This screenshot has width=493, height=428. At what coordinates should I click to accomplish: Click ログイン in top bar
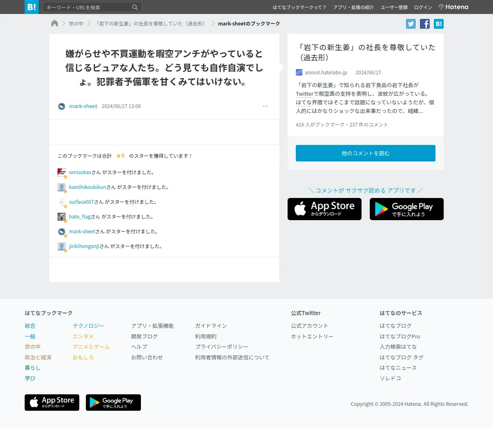click(x=423, y=7)
